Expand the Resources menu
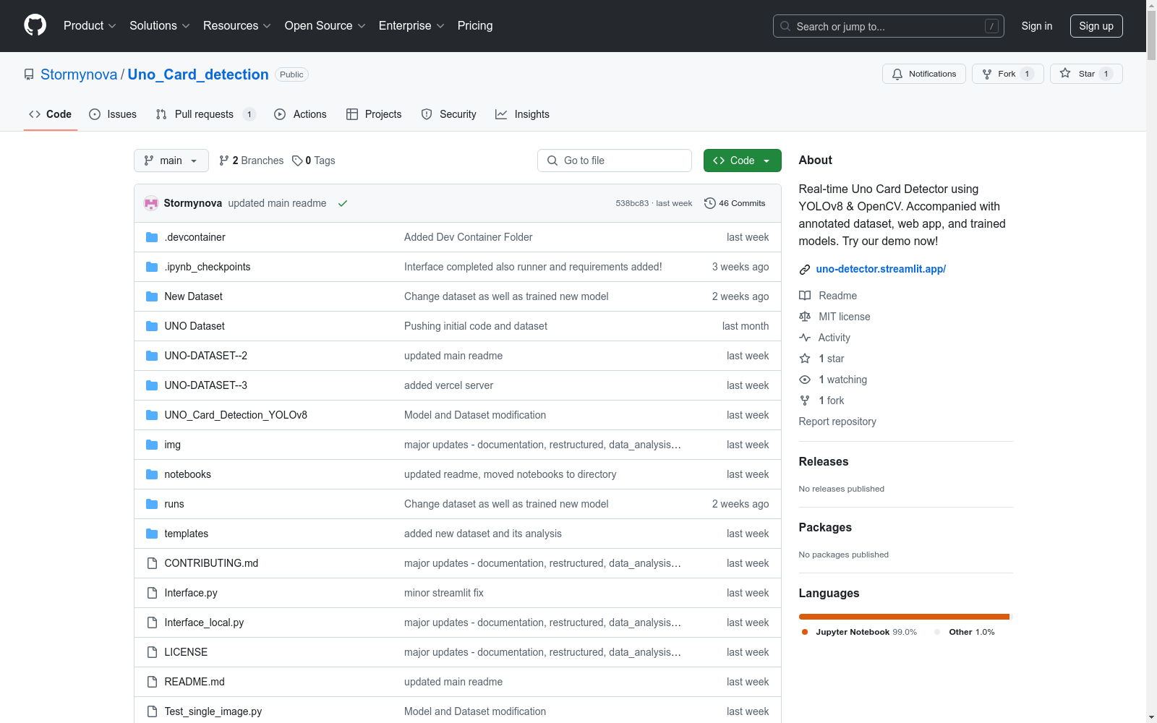Viewport: 1157px width, 723px height. coord(237,25)
